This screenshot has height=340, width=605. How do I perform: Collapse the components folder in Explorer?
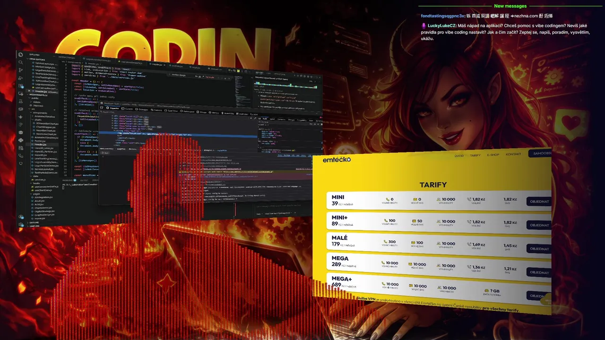40,112
